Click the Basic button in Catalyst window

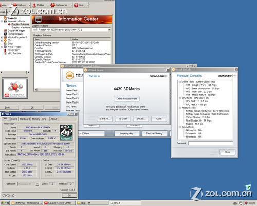[9, 107]
